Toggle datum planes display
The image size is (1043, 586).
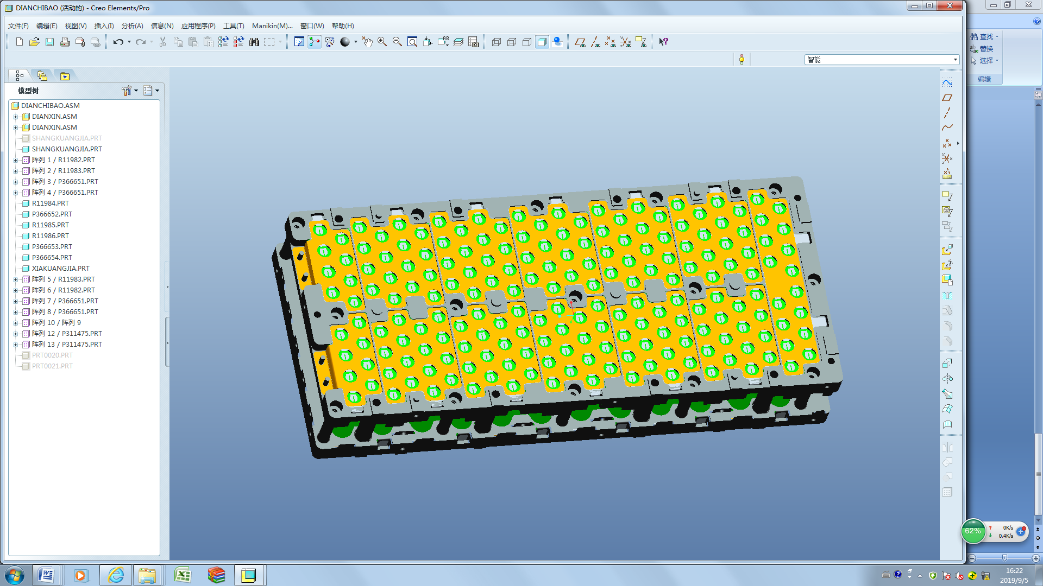click(x=580, y=42)
